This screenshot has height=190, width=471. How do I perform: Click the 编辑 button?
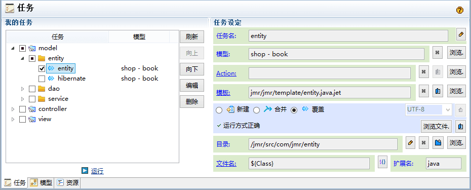[x=192, y=86]
